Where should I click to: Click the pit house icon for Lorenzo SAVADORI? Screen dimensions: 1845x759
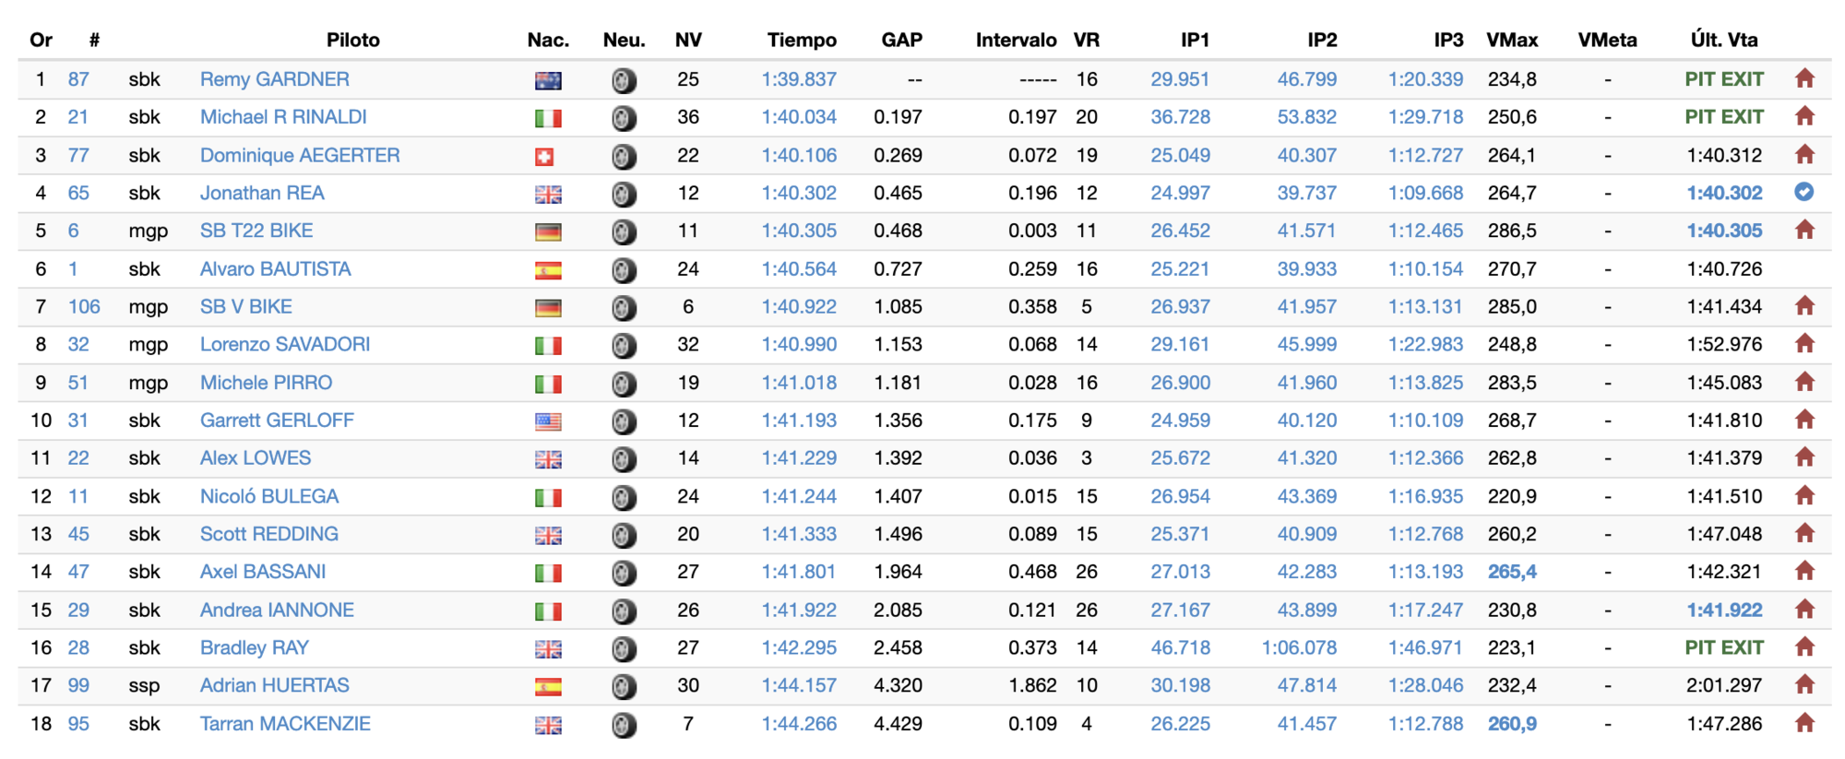(1804, 343)
